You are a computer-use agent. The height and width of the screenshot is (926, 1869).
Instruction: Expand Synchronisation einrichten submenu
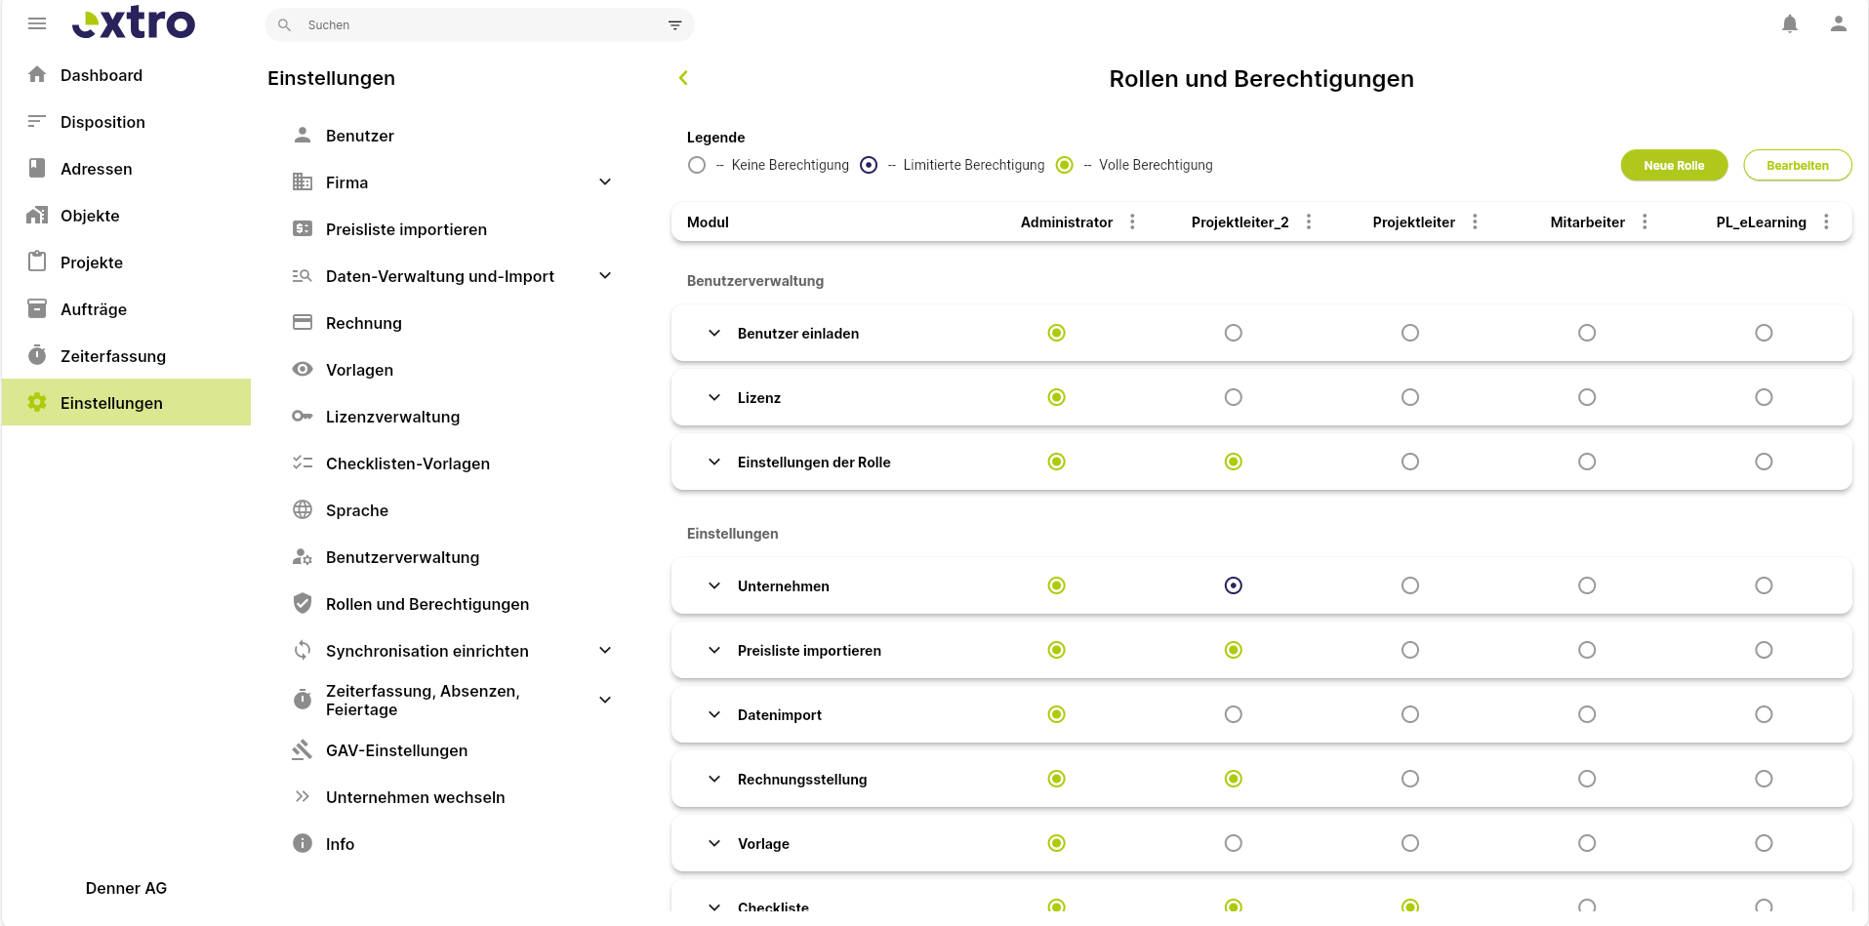point(605,651)
